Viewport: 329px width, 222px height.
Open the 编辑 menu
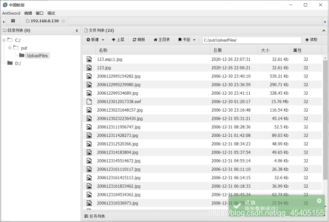click(28, 13)
